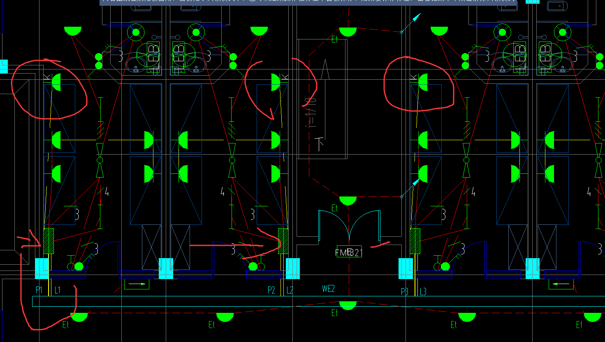Pick the emergency lamp just below WE2
605x342 pixels.
point(348,305)
